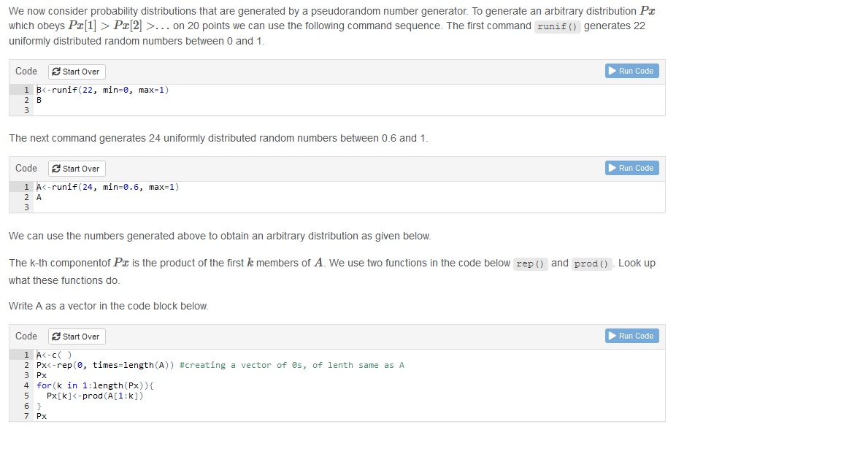
Task: Click the line reading A<-c( )
Action: 53,354
